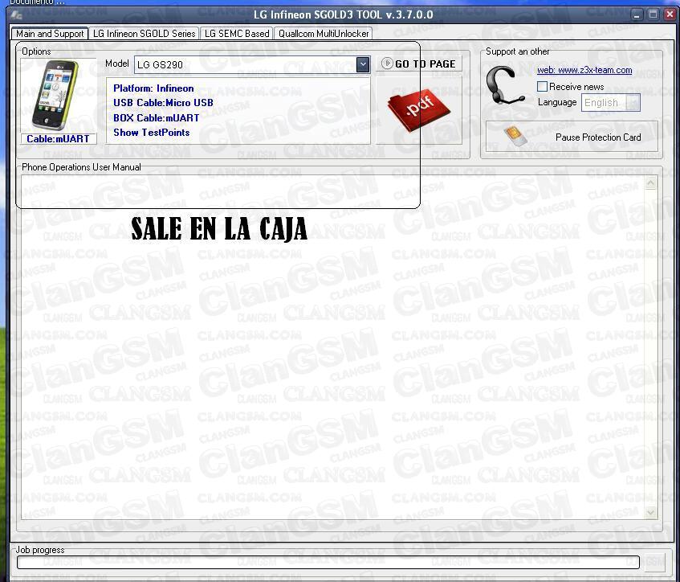Open Qualcom MultiUnlocker tab
This screenshot has width=680, height=582.
tap(324, 34)
